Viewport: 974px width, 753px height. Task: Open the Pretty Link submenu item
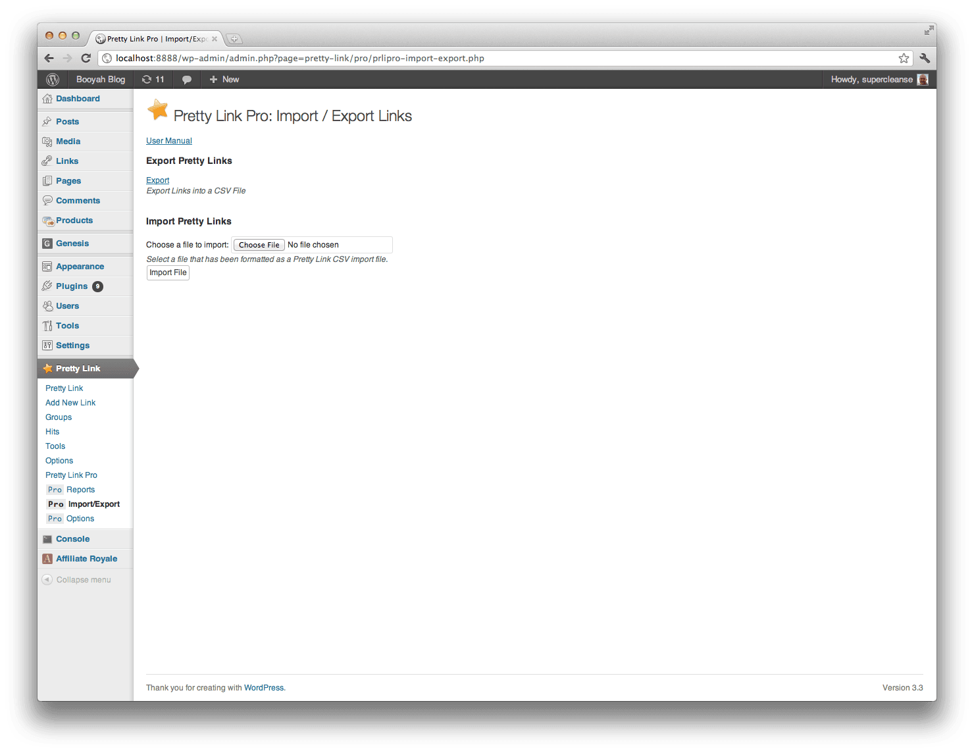[x=64, y=388]
